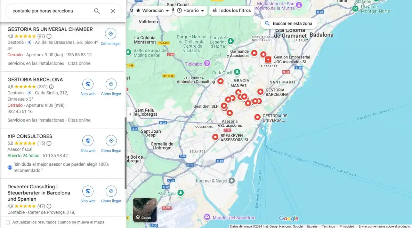The height and width of the screenshot is (228, 412).
Task: Click phone number 932 45 61 16
Action: [20, 112]
